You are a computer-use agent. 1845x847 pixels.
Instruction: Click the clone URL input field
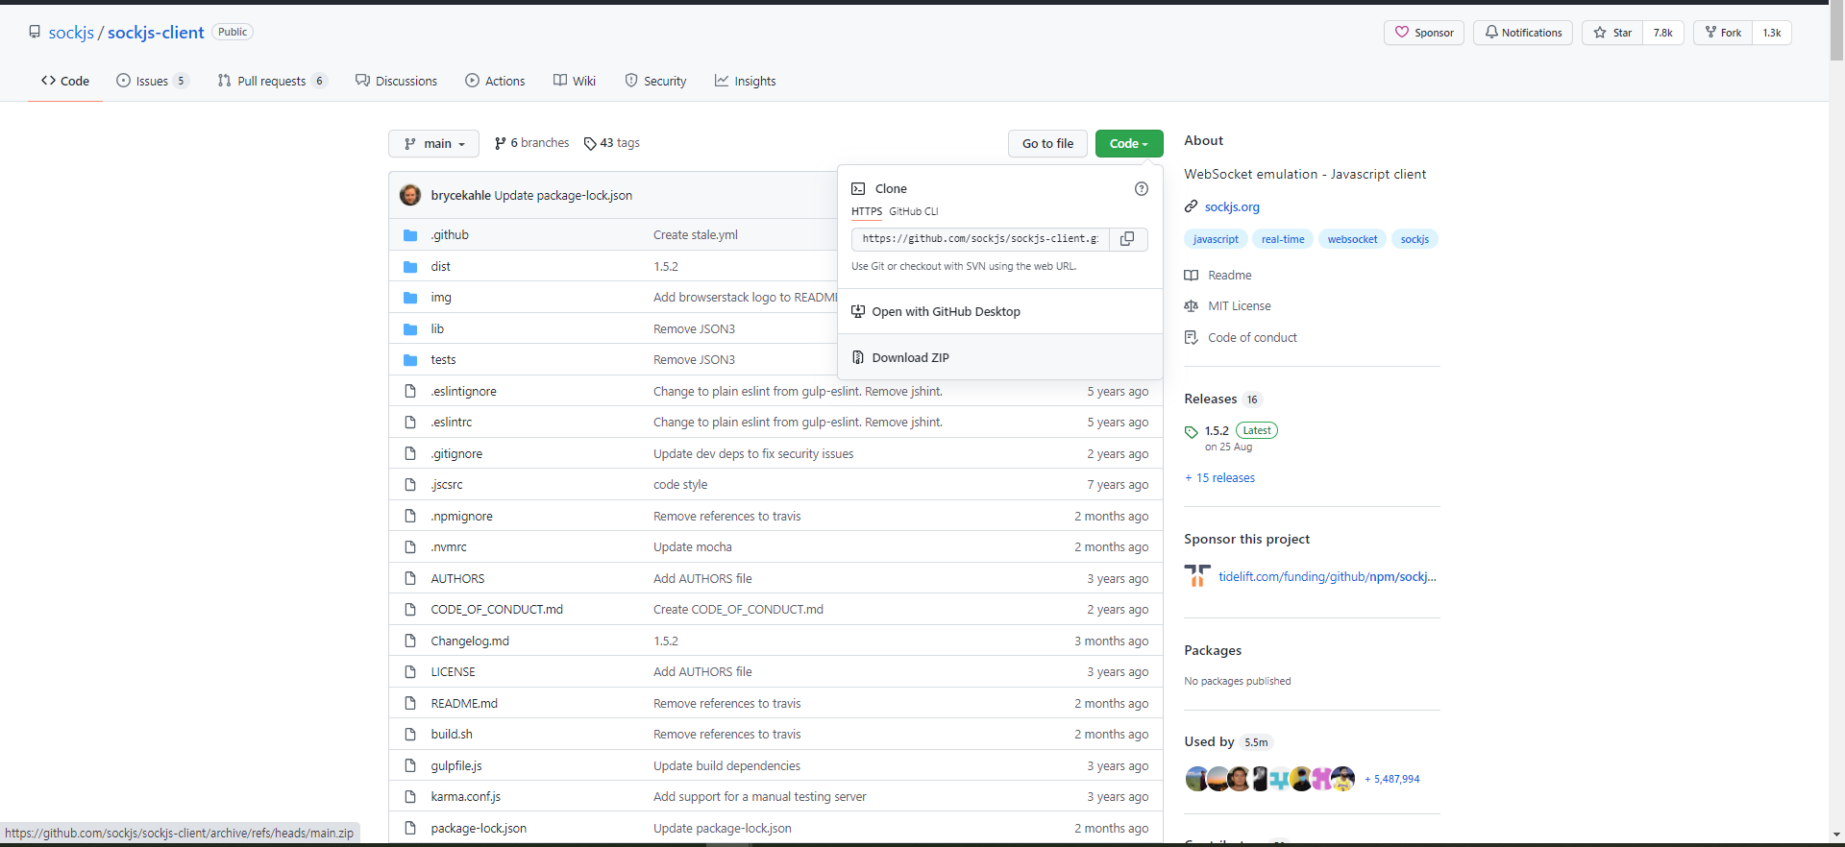tap(980, 239)
